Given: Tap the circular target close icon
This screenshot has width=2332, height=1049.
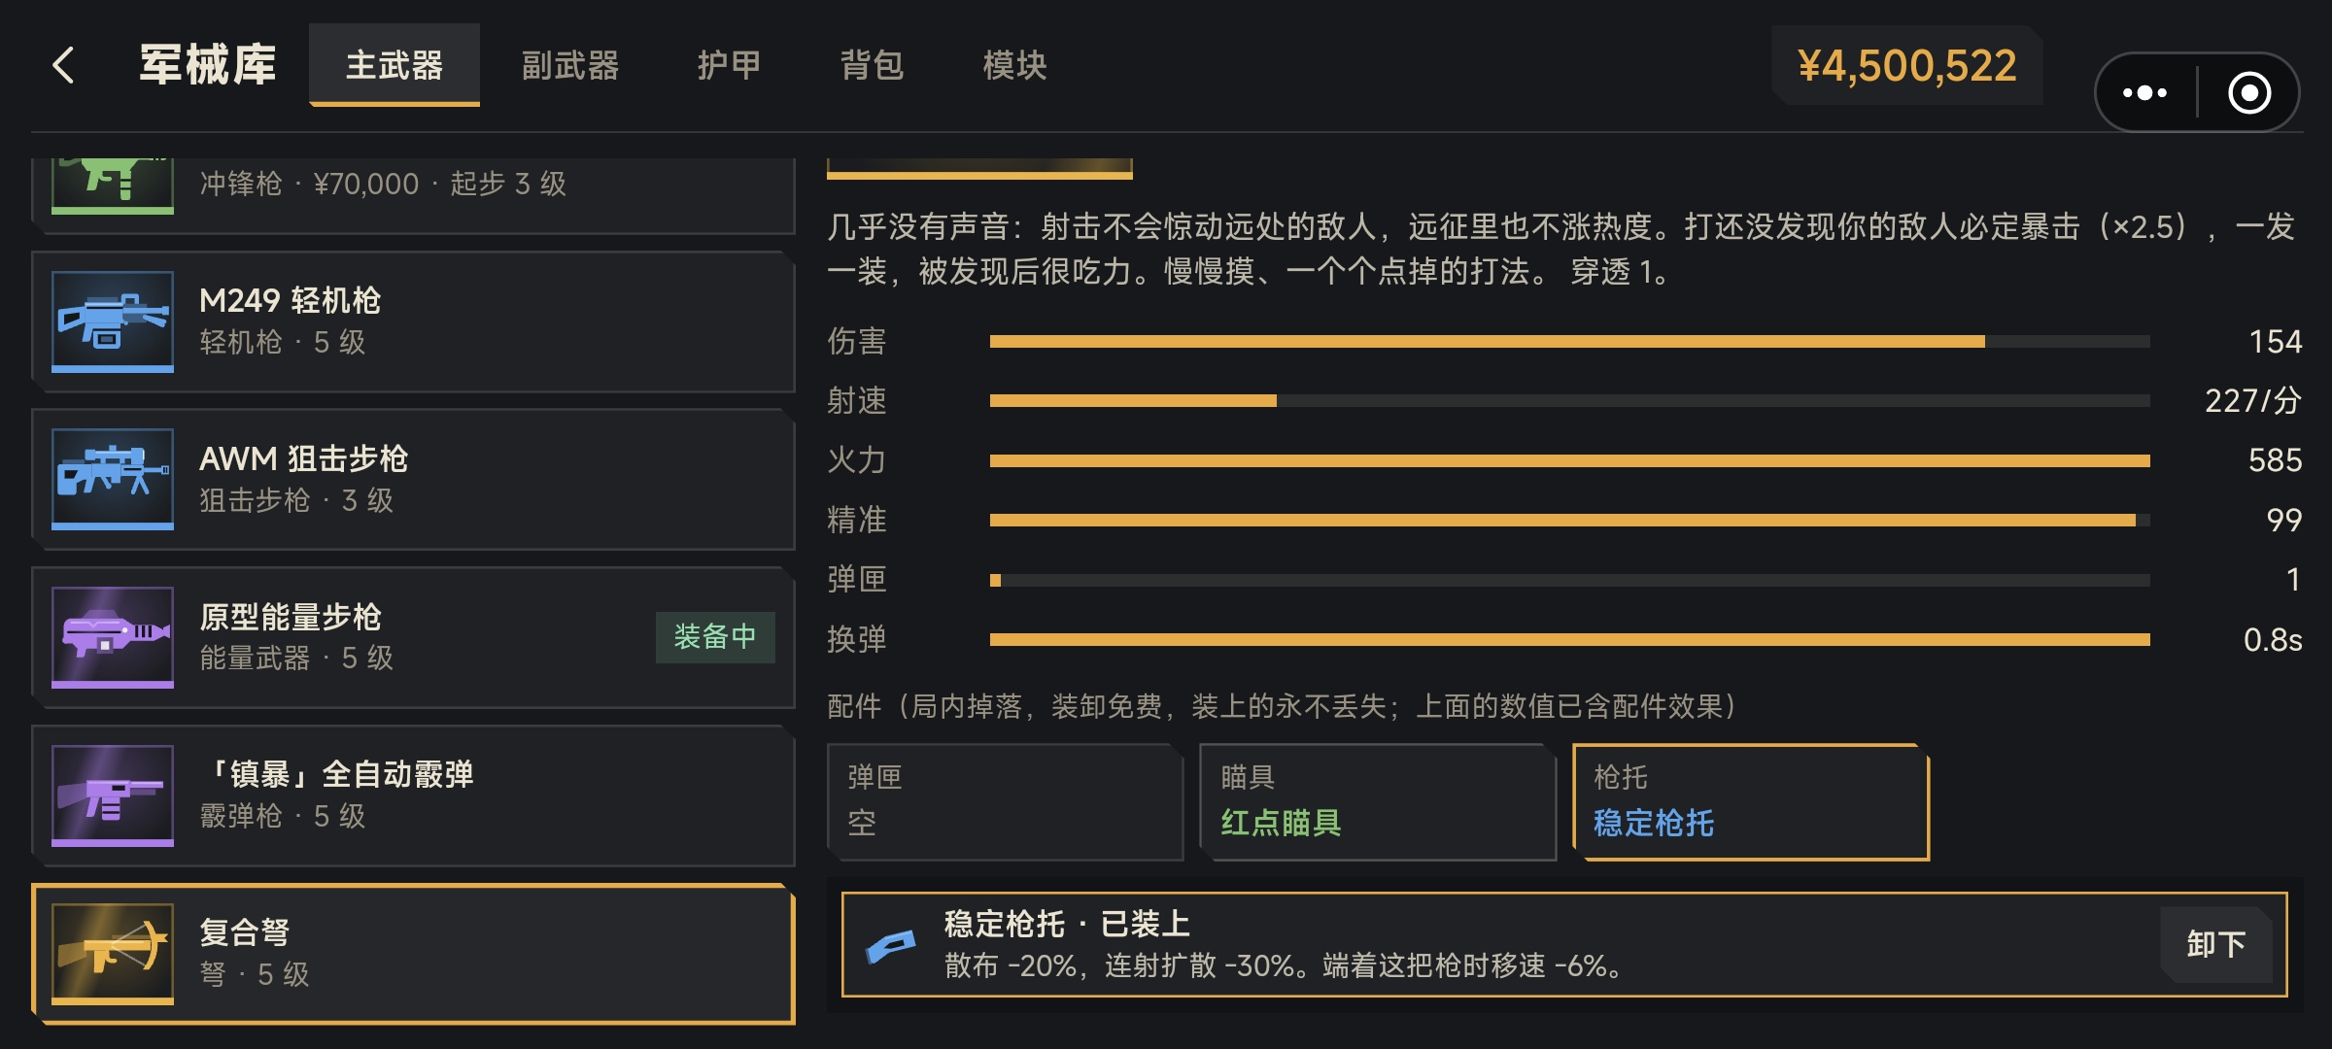Looking at the screenshot, I should [2248, 92].
